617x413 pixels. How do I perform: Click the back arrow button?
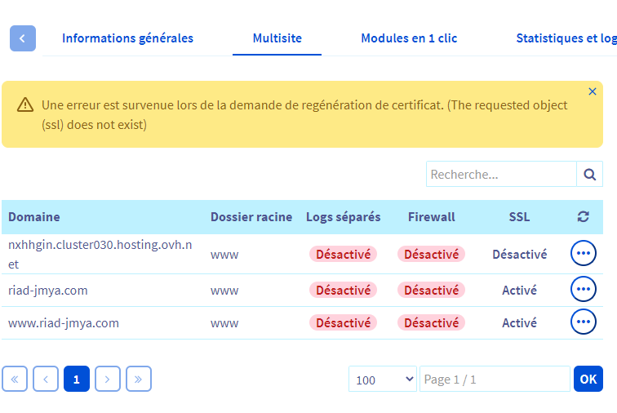point(23,38)
